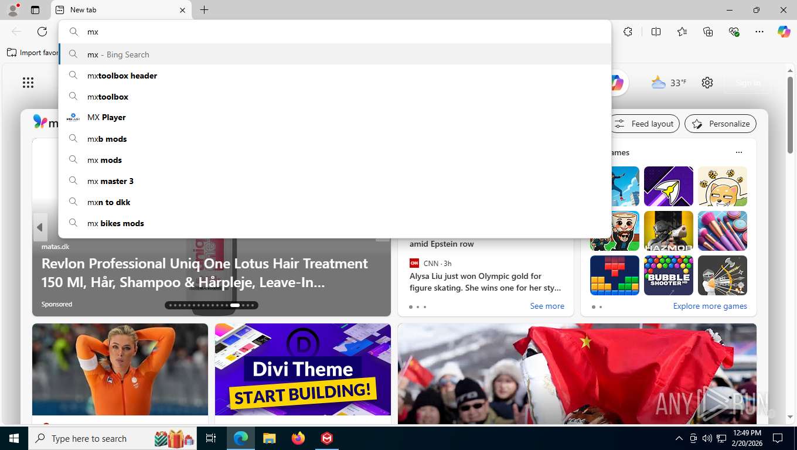The width and height of the screenshot is (797, 450).
Task: Go to previous carousel slide arrow
Action: (x=40, y=227)
